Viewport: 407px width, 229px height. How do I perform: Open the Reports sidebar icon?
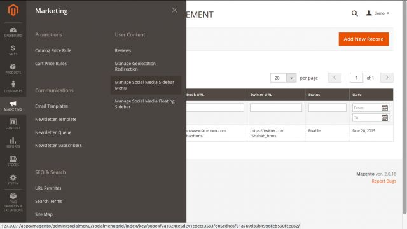pos(13,142)
